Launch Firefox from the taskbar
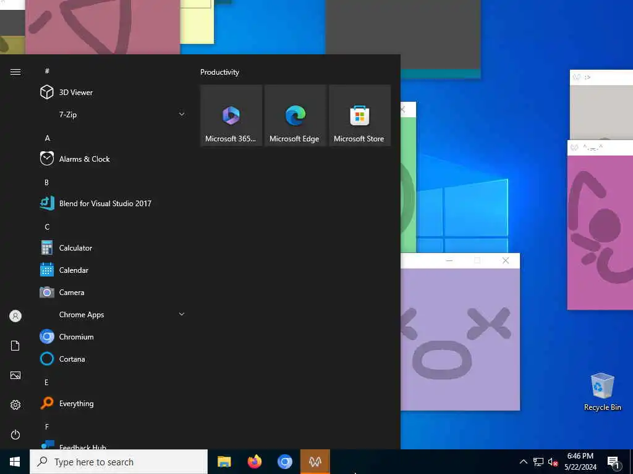Image resolution: width=633 pixels, height=474 pixels. pos(254,462)
